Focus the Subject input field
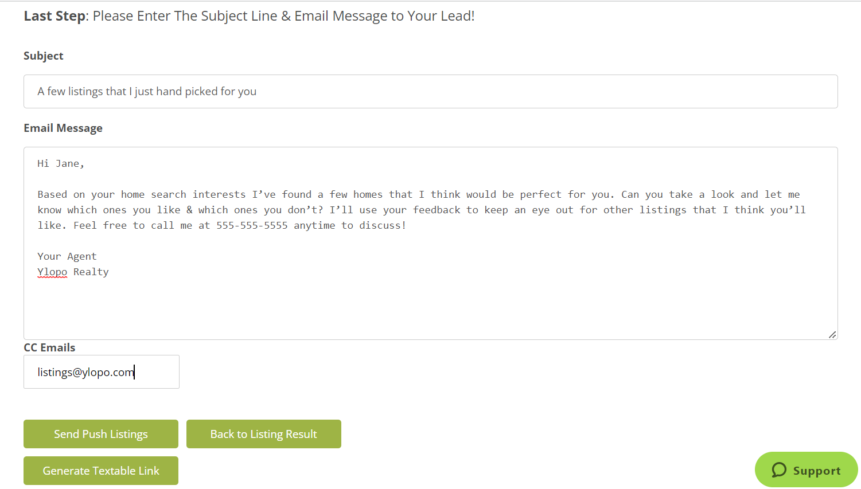 [431, 91]
